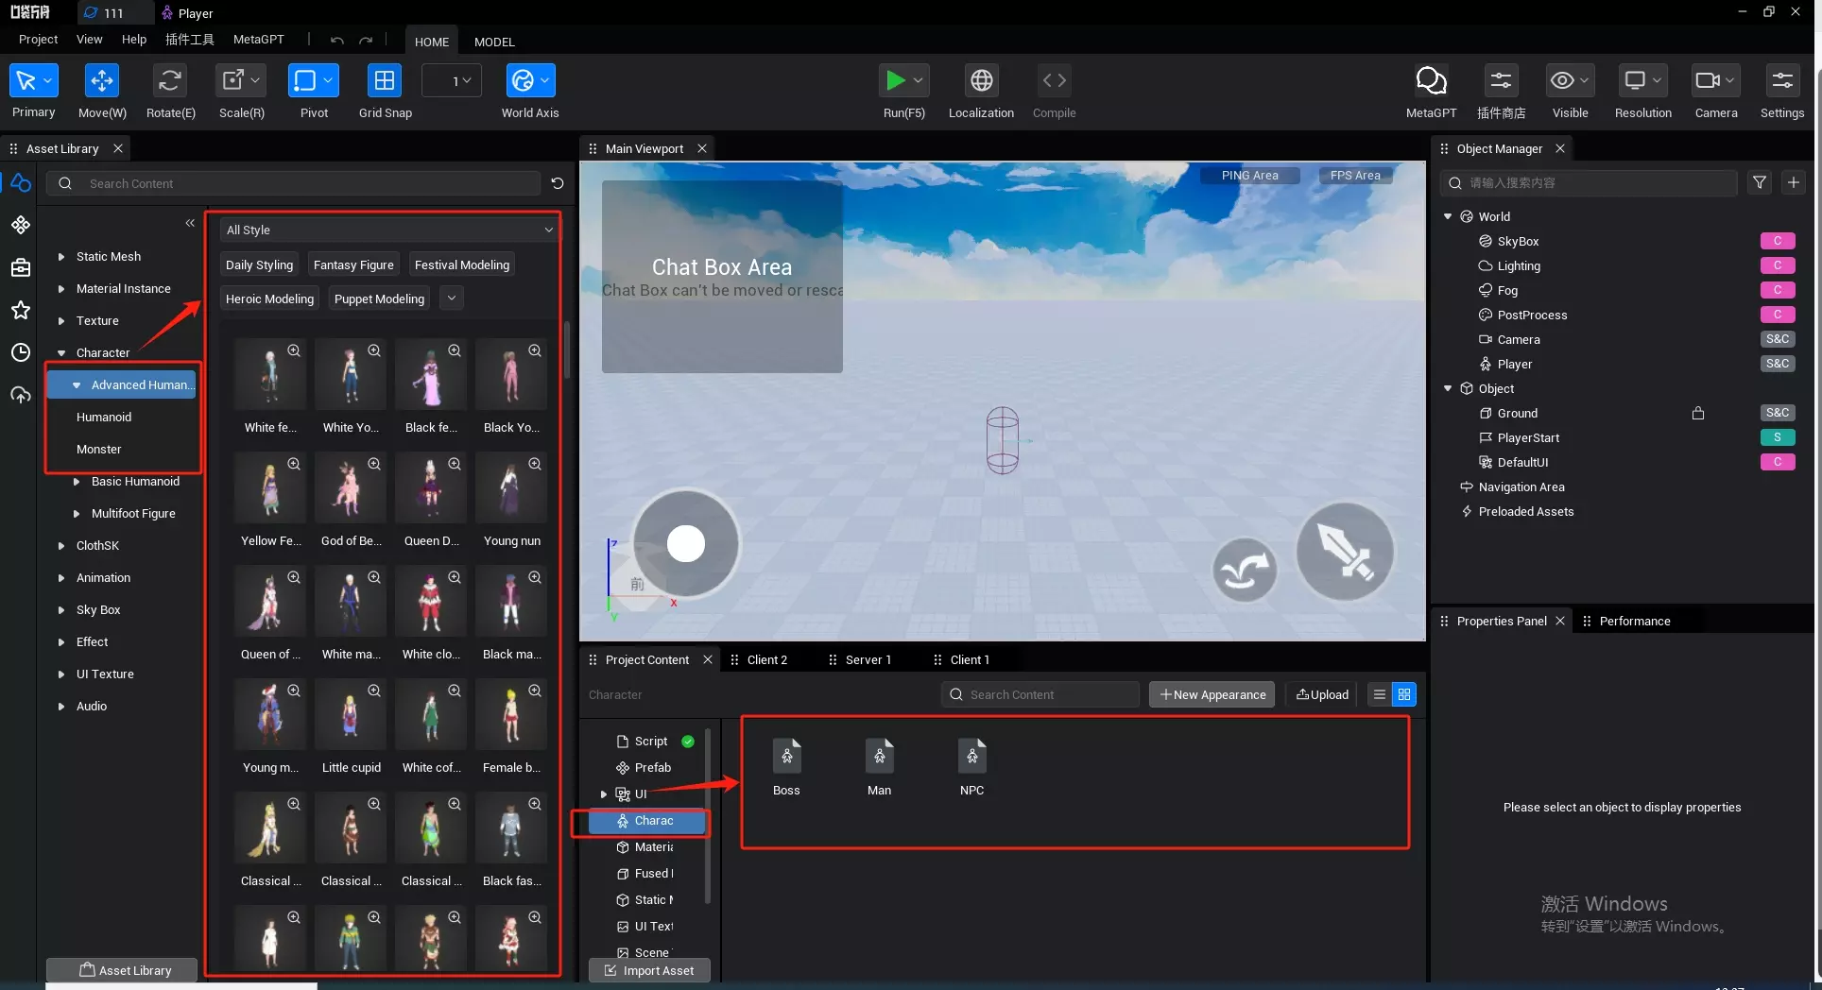
Task: Click the Compile icon
Action: pos(1054,81)
